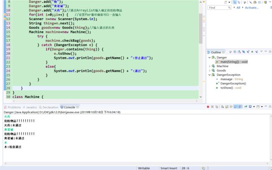The width and height of the screenshot is (272, 170).
Task: Toggle the Console Word Wrap icon
Action: coord(231,107)
